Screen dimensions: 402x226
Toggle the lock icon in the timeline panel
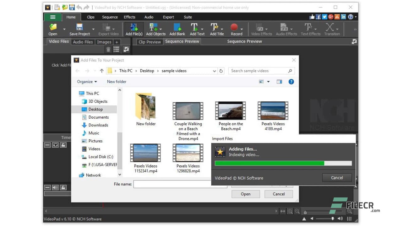click(x=63, y=145)
